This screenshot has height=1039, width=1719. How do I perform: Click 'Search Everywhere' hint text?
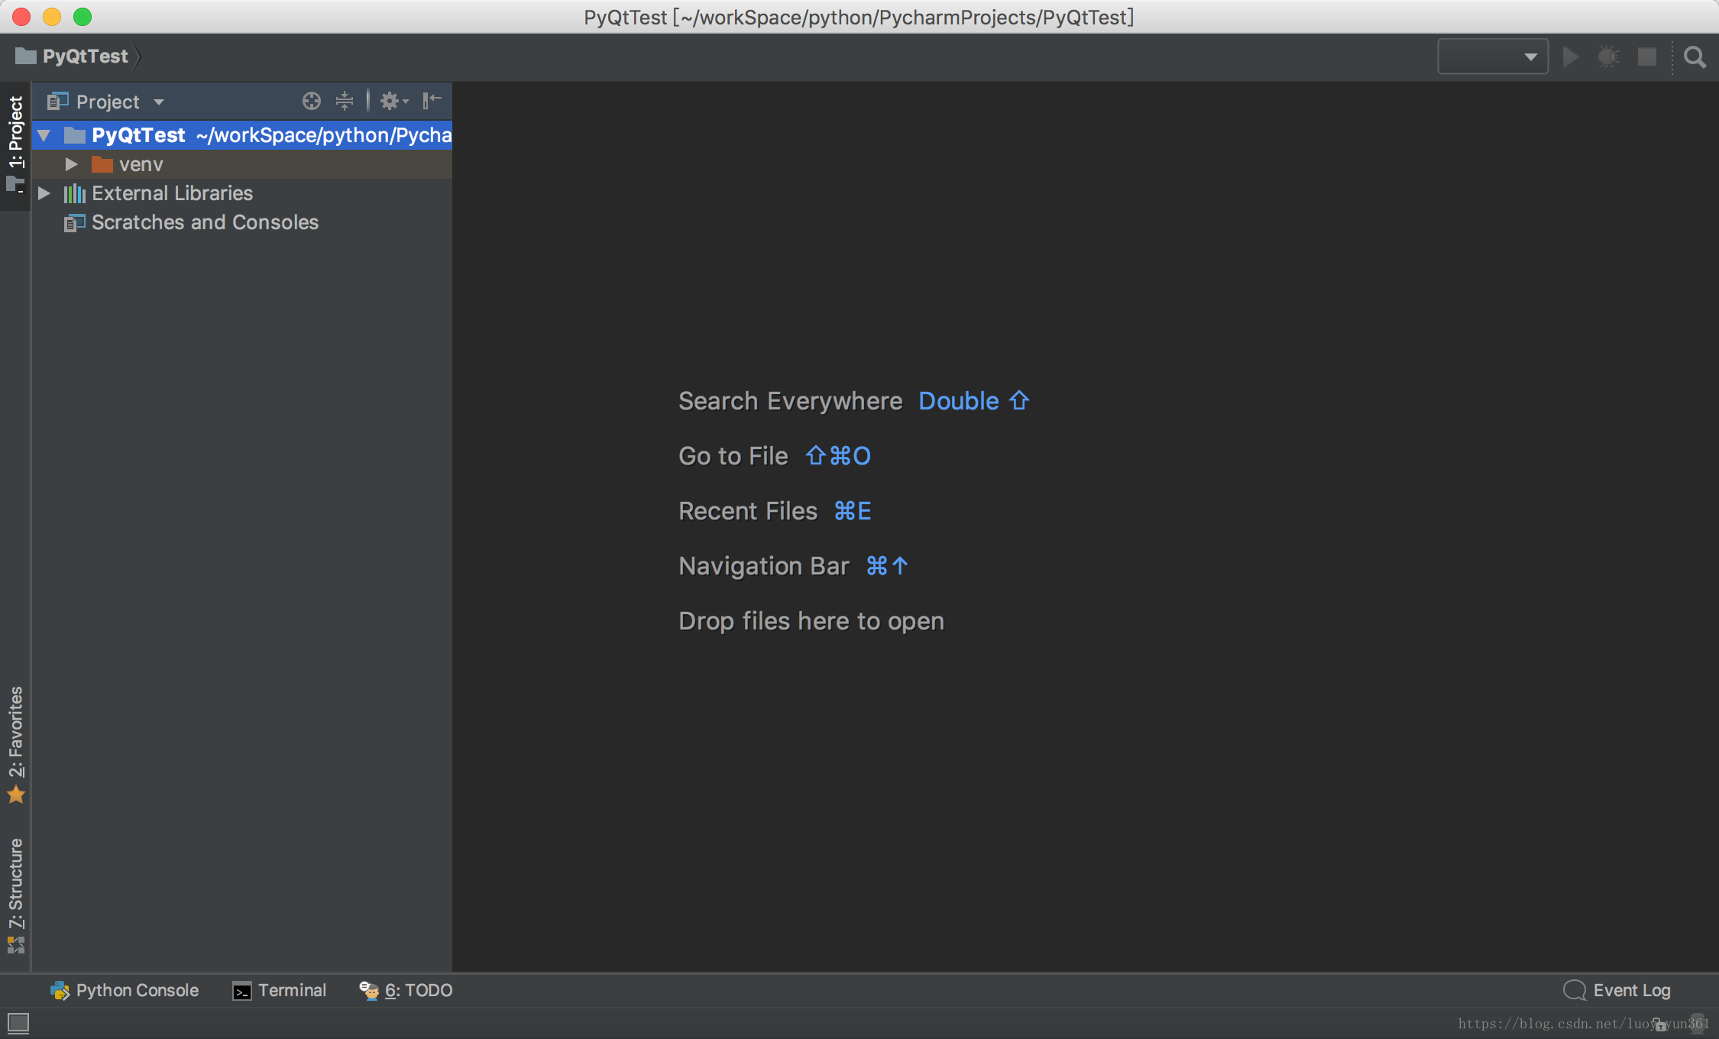(791, 401)
